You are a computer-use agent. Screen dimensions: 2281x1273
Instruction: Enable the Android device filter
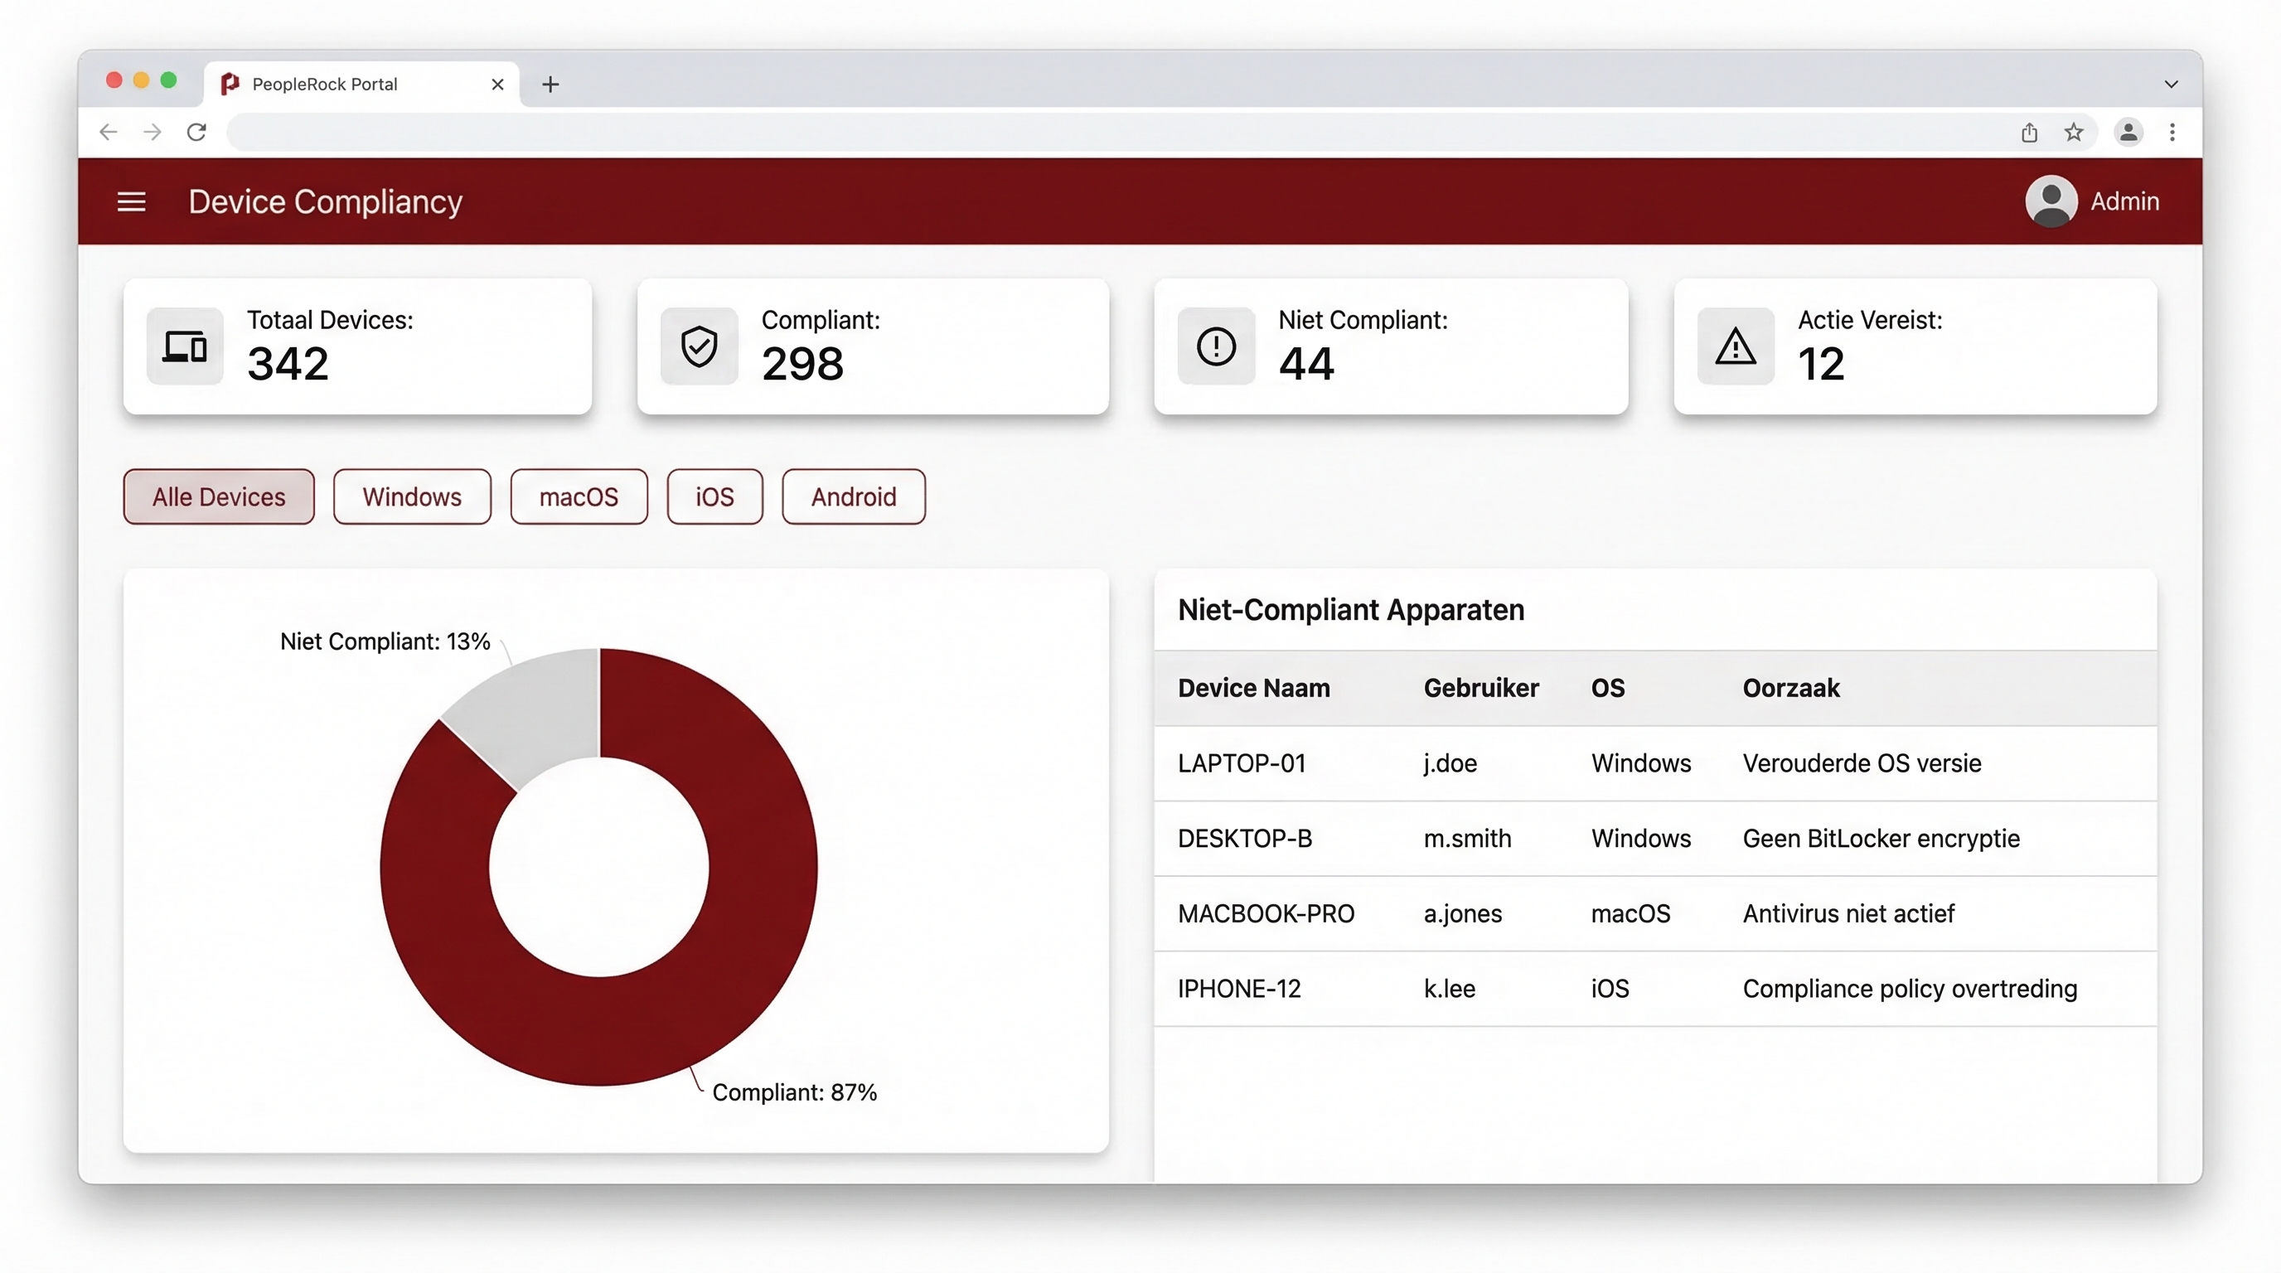pyautogui.click(x=853, y=496)
